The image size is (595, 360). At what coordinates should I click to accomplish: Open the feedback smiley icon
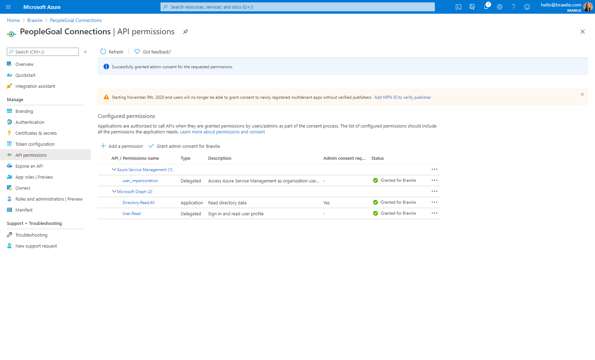[x=527, y=7]
